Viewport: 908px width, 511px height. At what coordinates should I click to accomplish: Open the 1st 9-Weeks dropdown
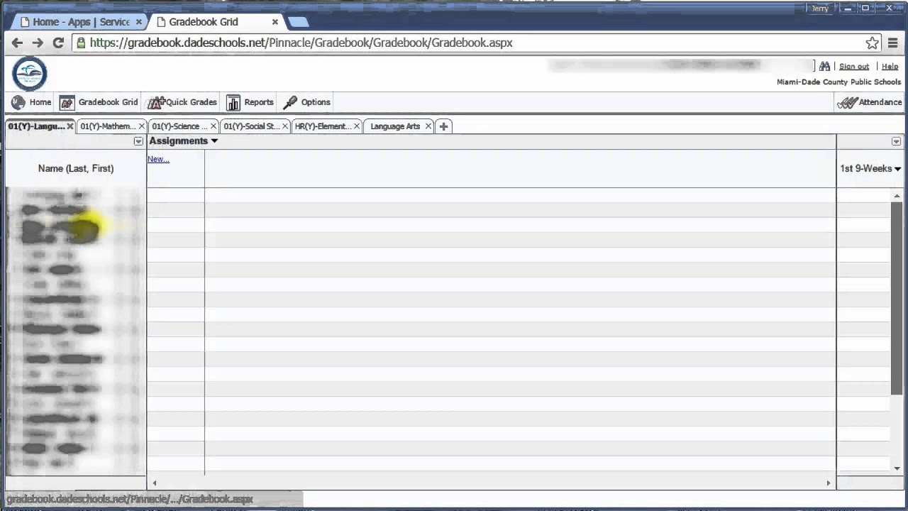coord(870,169)
